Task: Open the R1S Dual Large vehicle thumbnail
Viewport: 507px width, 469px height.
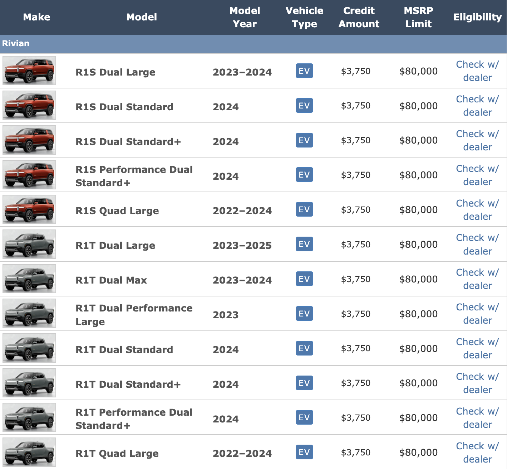Action: coord(29,71)
